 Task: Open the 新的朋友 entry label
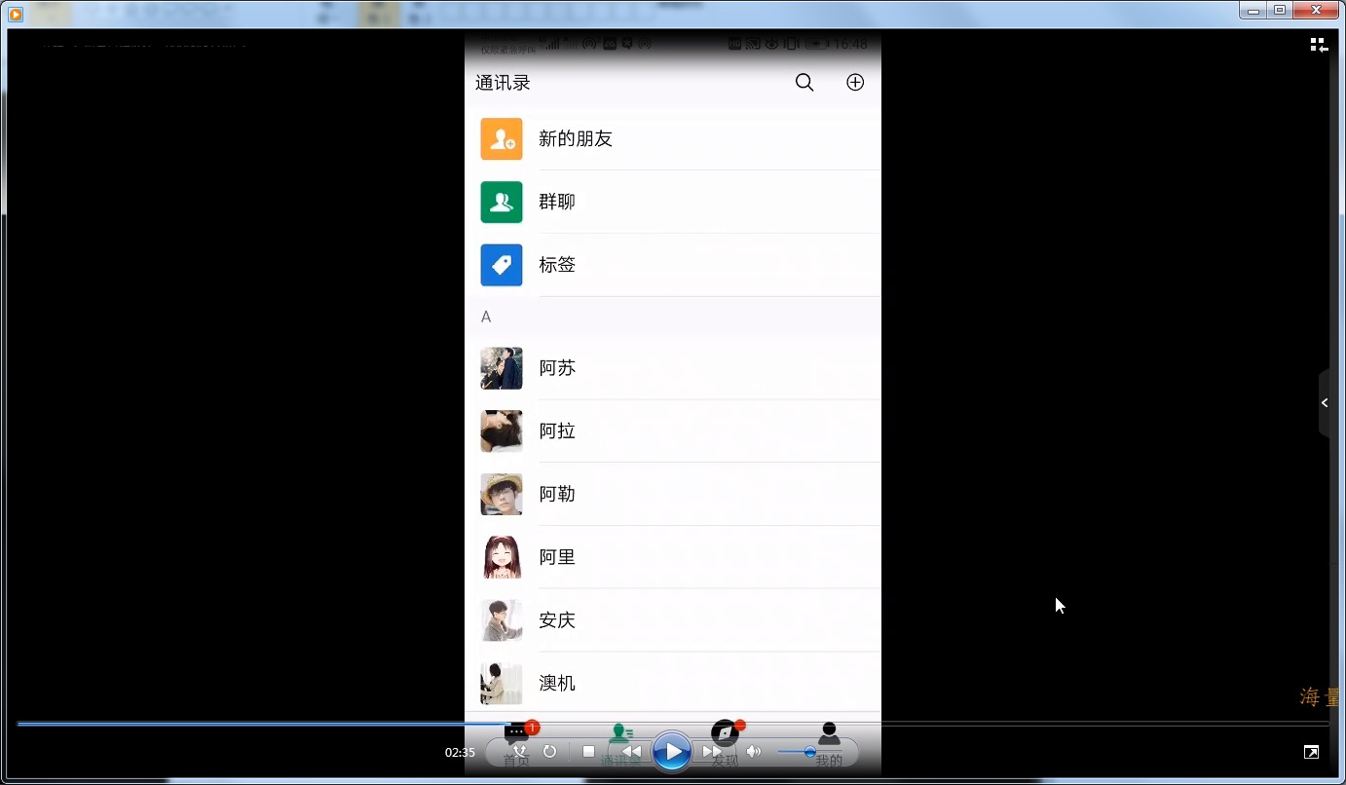[x=576, y=139]
